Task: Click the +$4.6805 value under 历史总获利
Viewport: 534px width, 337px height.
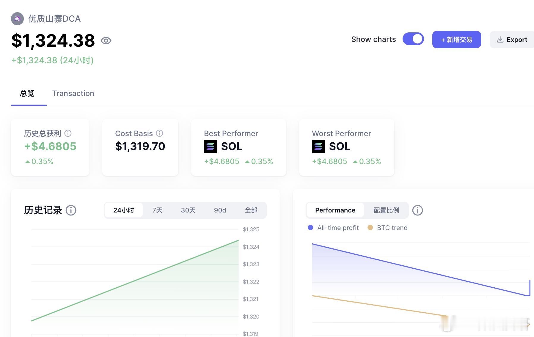Action: (x=50, y=146)
